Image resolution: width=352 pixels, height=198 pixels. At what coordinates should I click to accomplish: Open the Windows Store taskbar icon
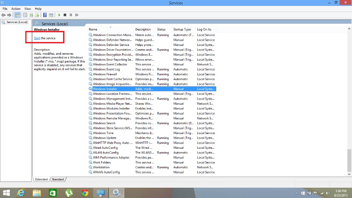(53, 193)
